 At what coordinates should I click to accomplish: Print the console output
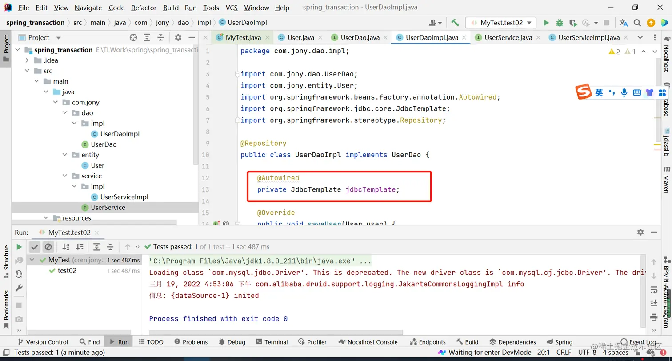pyautogui.click(x=654, y=317)
